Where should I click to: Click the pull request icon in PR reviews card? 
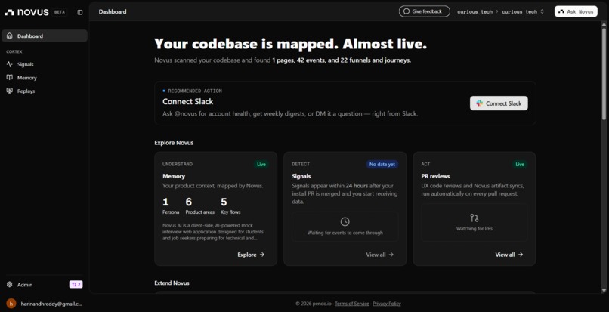475,218
